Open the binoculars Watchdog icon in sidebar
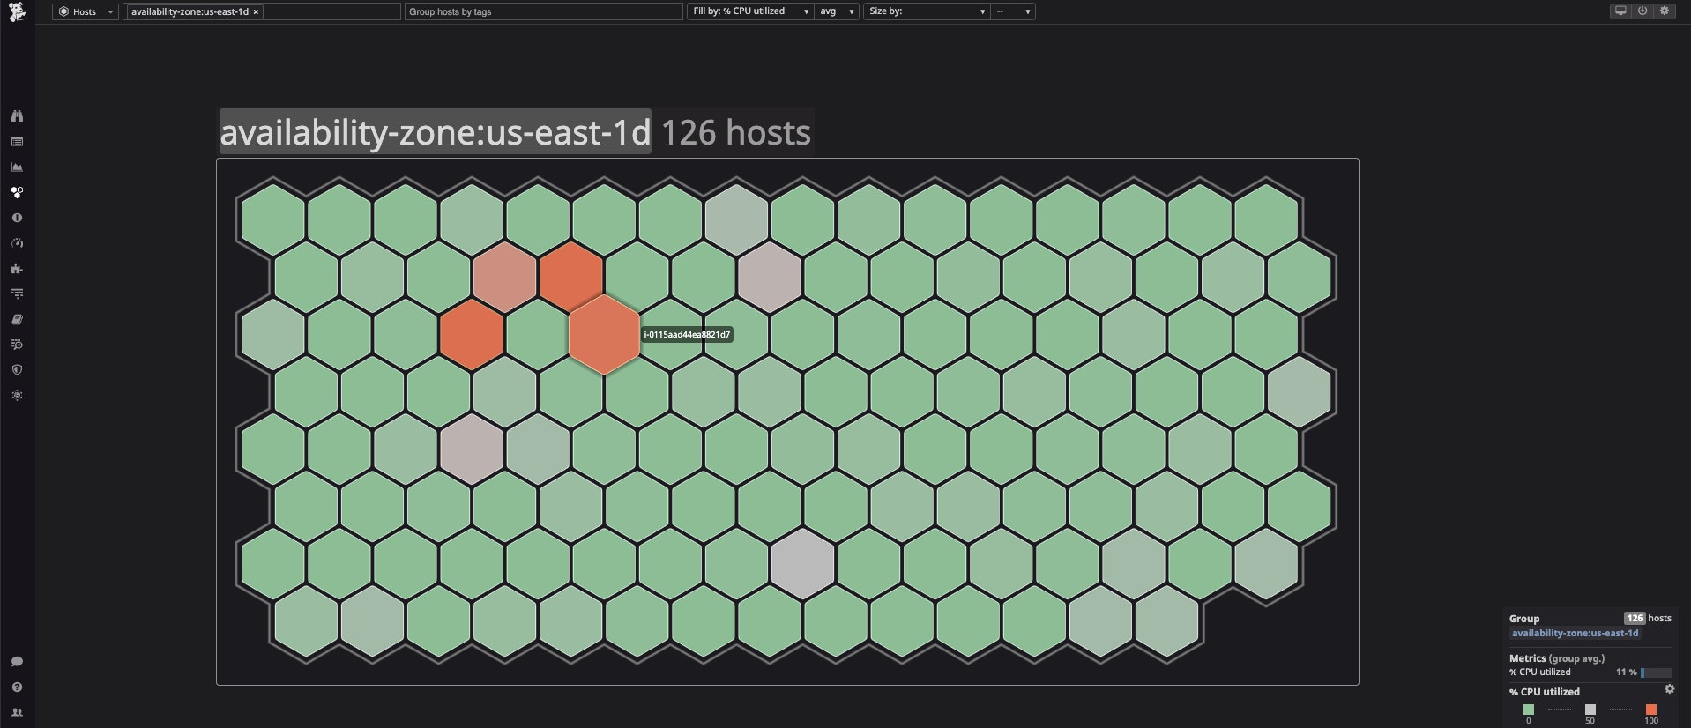This screenshot has width=1691, height=728. click(x=17, y=115)
